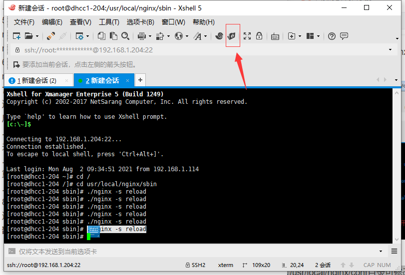Click tab bar right navigation arrow
The height and width of the screenshot is (275, 405).
(x=385, y=80)
